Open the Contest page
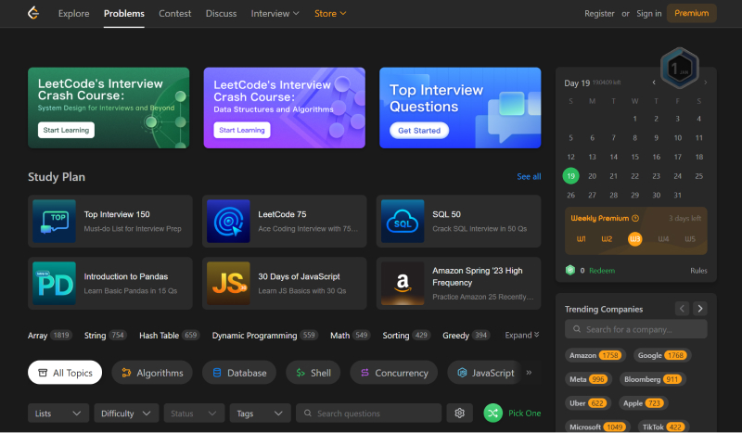 pos(174,13)
